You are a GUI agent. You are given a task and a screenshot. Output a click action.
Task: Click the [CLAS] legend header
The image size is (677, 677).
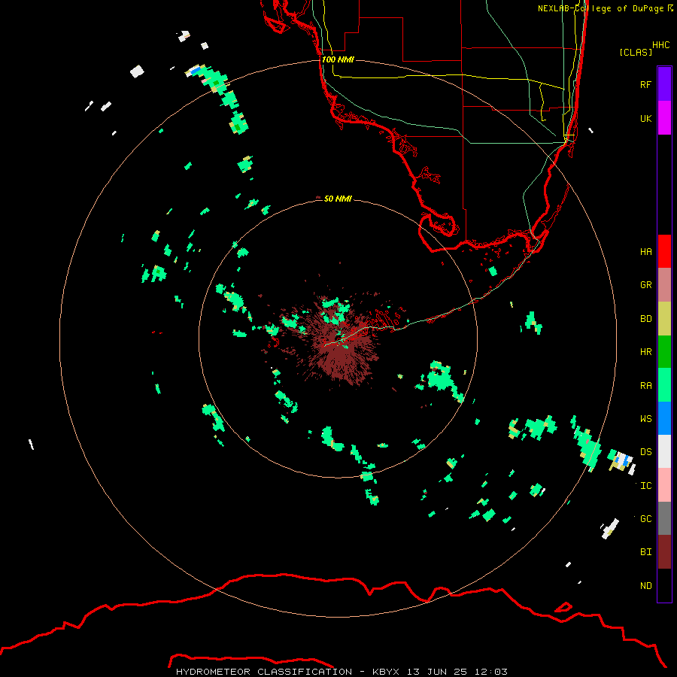point(636,52)
